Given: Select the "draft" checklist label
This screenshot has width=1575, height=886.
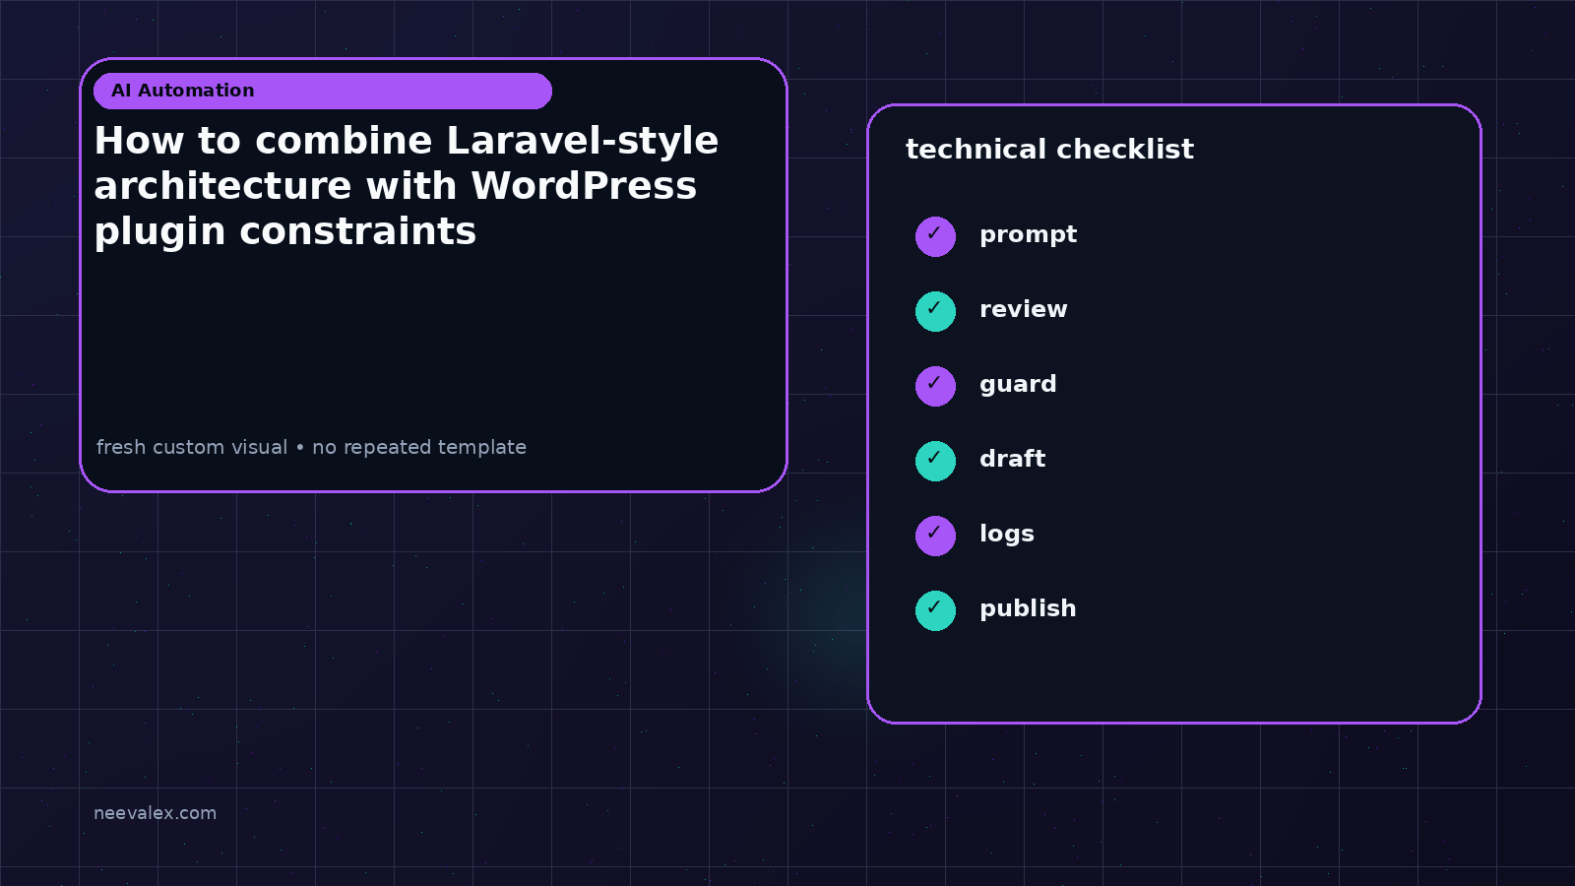Looking at the screenshot, I should click(1012, 459).
